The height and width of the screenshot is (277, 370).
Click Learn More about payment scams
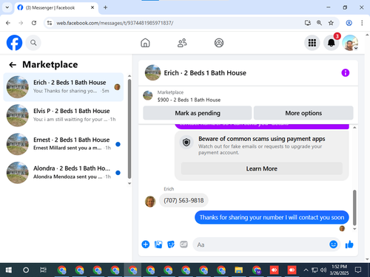point(262,168)
